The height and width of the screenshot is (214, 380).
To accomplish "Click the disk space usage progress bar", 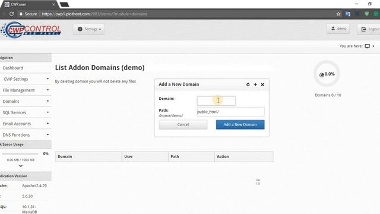I will click(x=20, y=153).
